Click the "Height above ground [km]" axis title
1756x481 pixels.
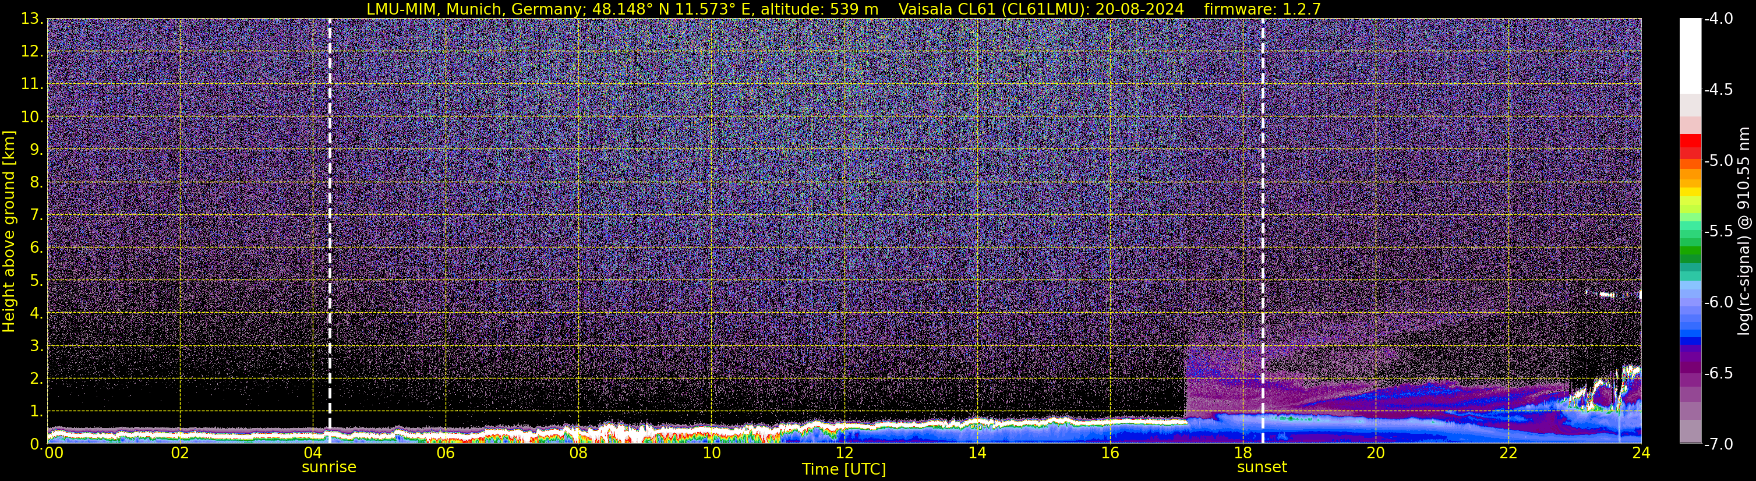pyautogui.click(x=9, y=232)
